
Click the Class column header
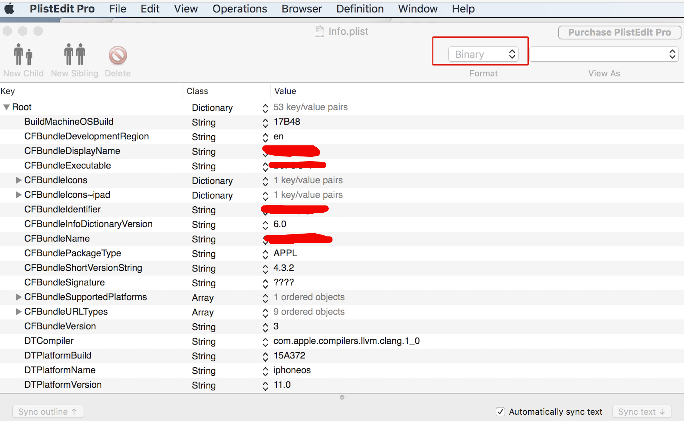coord(227,91)
